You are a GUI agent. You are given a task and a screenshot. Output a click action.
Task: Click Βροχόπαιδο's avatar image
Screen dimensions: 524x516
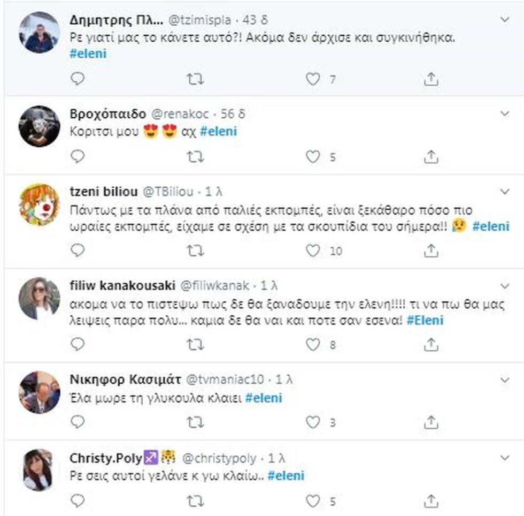(39, 126)
